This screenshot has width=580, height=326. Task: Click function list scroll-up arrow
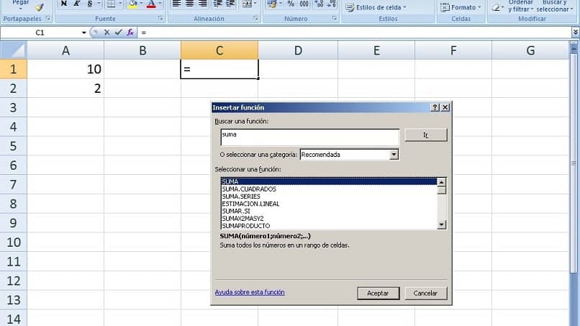(441, 182)
